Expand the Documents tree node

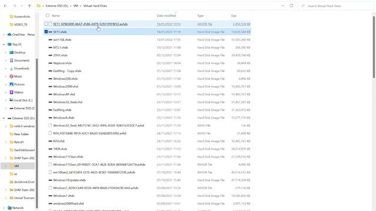(6, 60)
